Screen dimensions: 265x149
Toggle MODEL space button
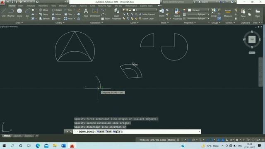171,140
